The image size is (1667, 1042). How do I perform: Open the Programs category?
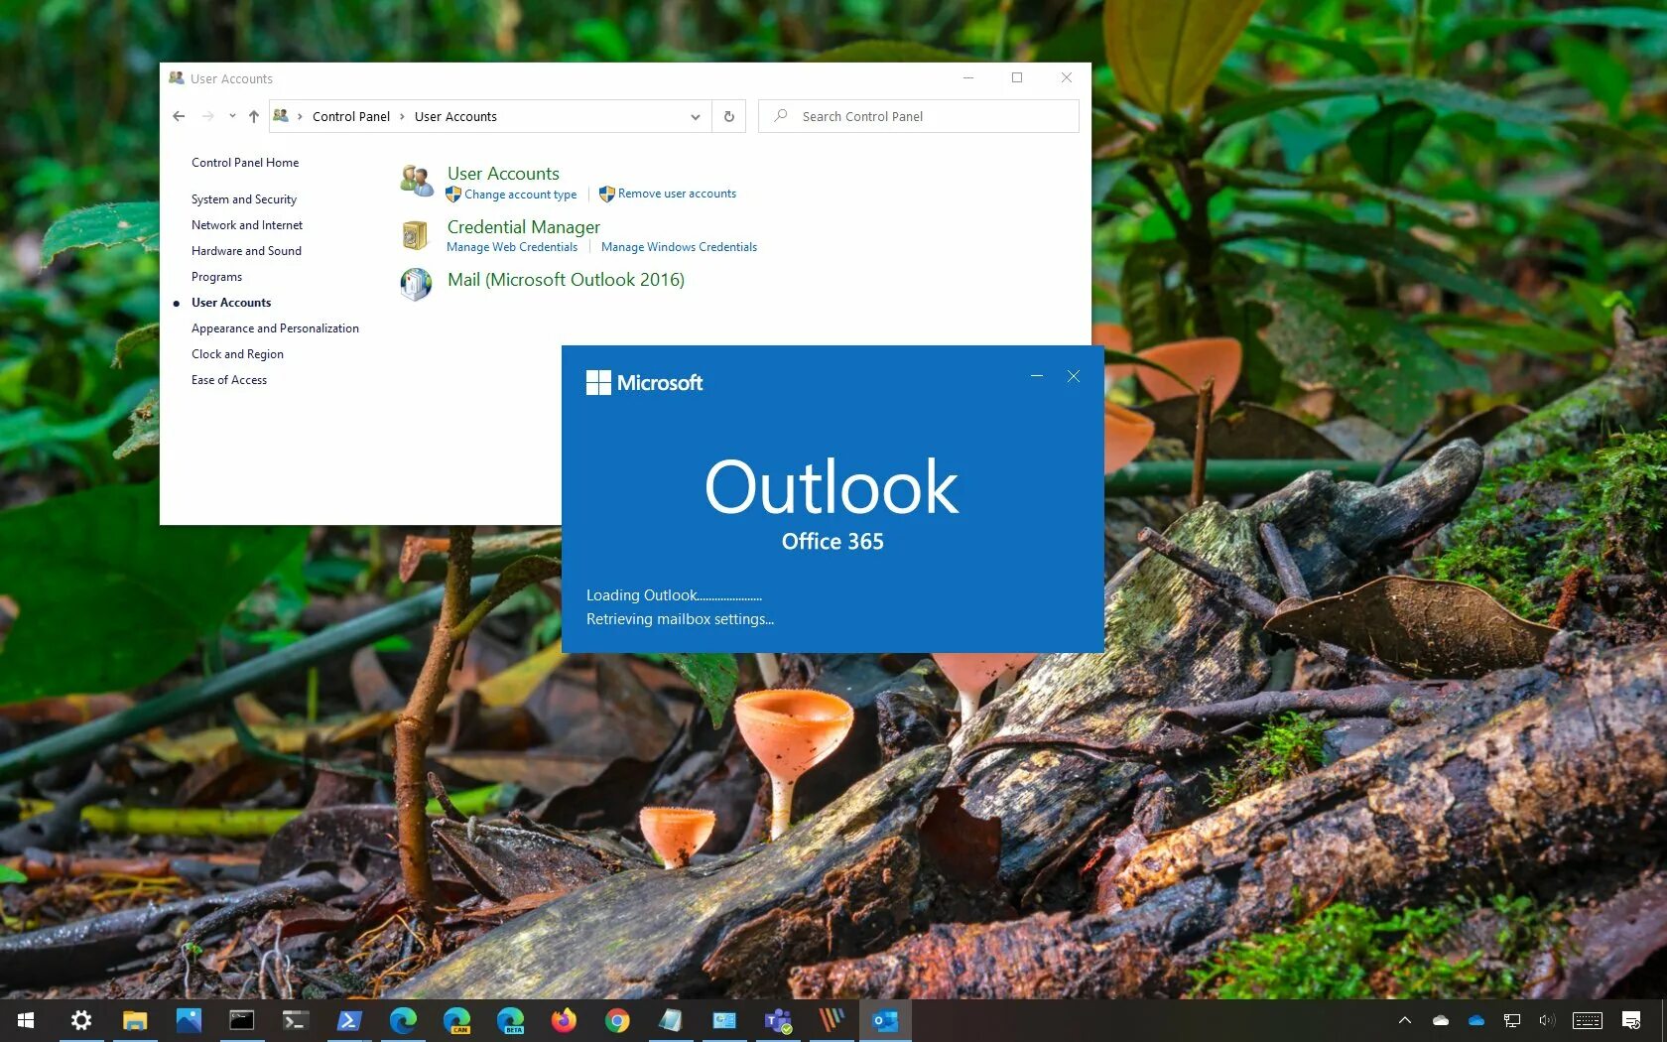pos(216,277)
